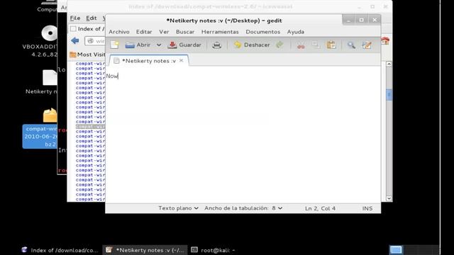Print the document using the printer icon
The height and width of the screenshot is (255, 454).
point(216,45)
